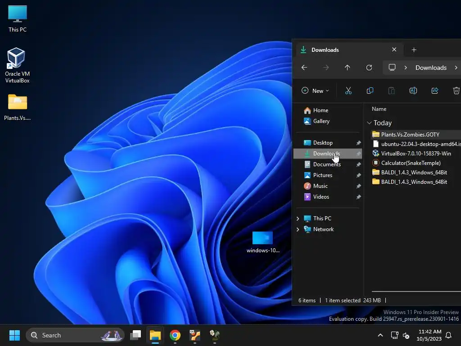The height and width of the screenshot is (346, 461).
Task: Expand the This PC tree node
Action: (x=298, y=219)
